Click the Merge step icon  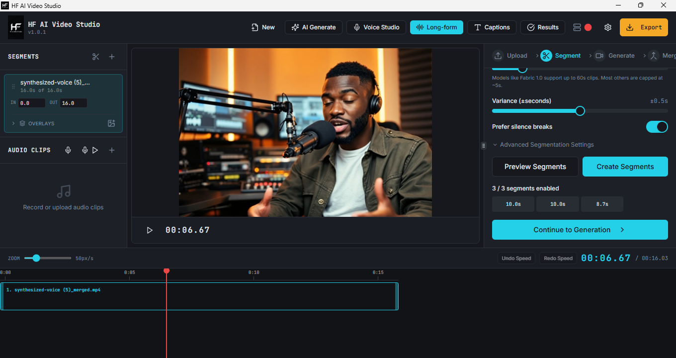[x=654, y=56]
